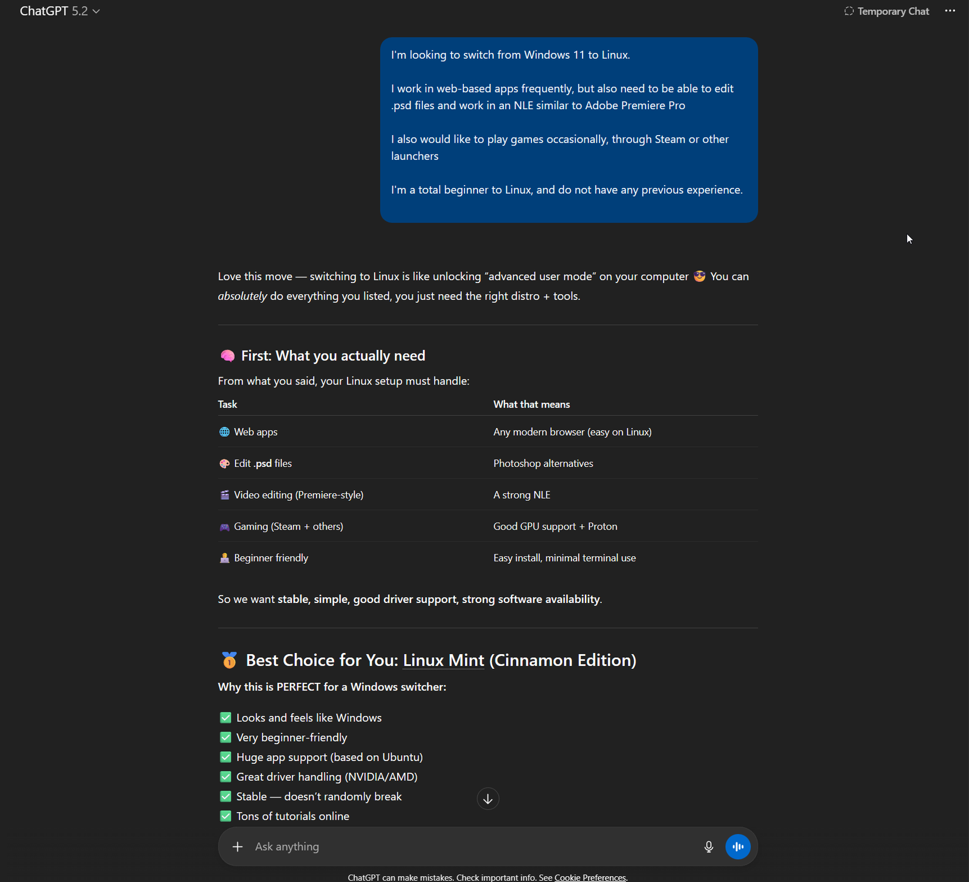Click the gamepad icon beside Gaming row
Viewport: 969px width, 882px height.
(224, 527)
